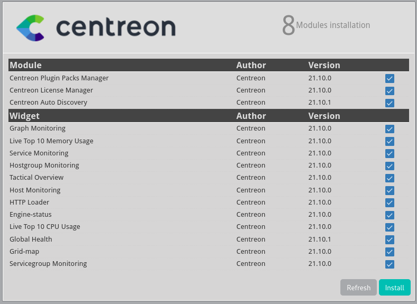Uncheck Centreon Plugin Packs Manager checkbox

tap(390, 78)
